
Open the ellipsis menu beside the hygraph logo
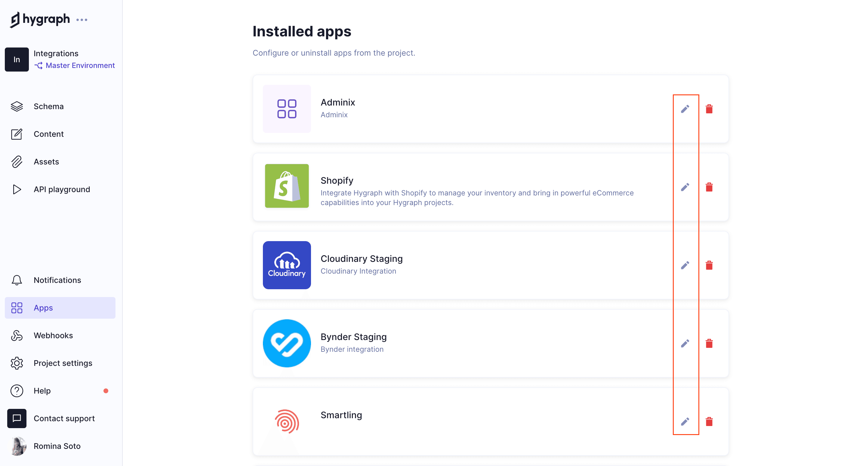pyautogui.click(x=82, y=20)
